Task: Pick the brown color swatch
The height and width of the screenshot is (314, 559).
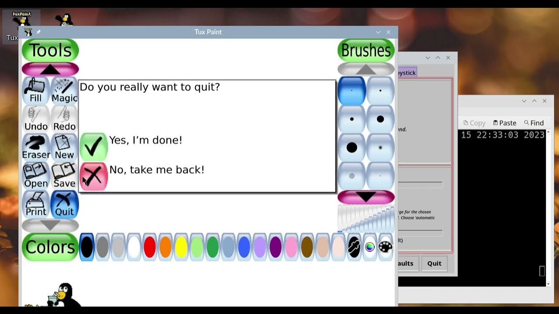Action: [307, 247]
